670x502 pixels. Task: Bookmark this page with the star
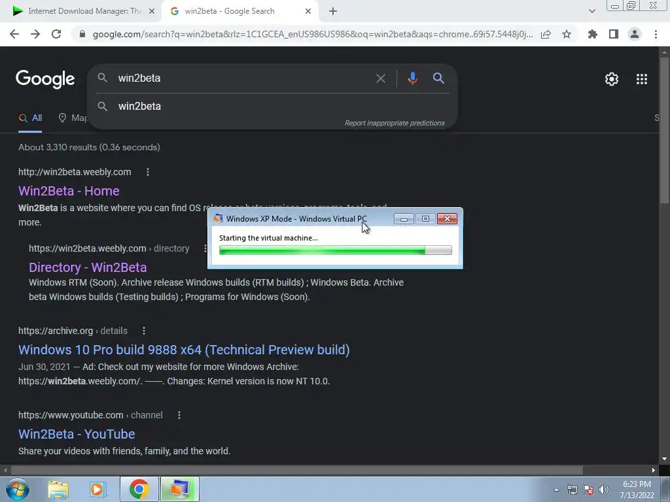567,34
